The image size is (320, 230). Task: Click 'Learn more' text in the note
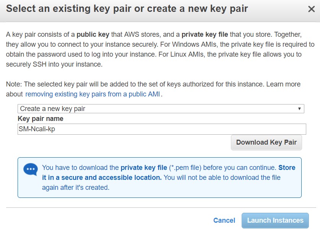pyautogui.click(x=283, y=84)
